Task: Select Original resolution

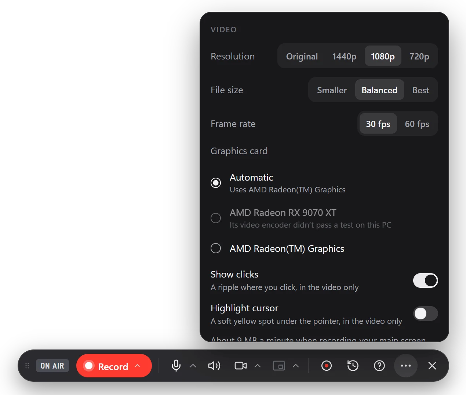Action: click(302, 56)
